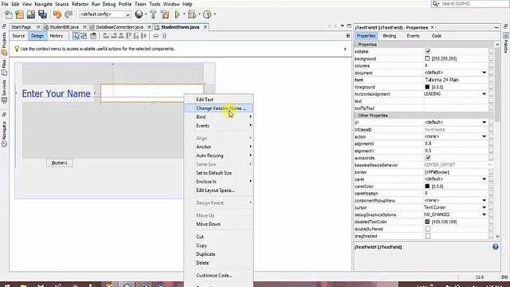Open the Refactor menu
This screenshot has height=287, width=510.
[x=80, y=4]
